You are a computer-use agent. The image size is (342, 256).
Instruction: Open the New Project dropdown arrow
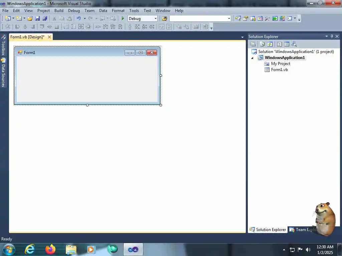(13, 19)
